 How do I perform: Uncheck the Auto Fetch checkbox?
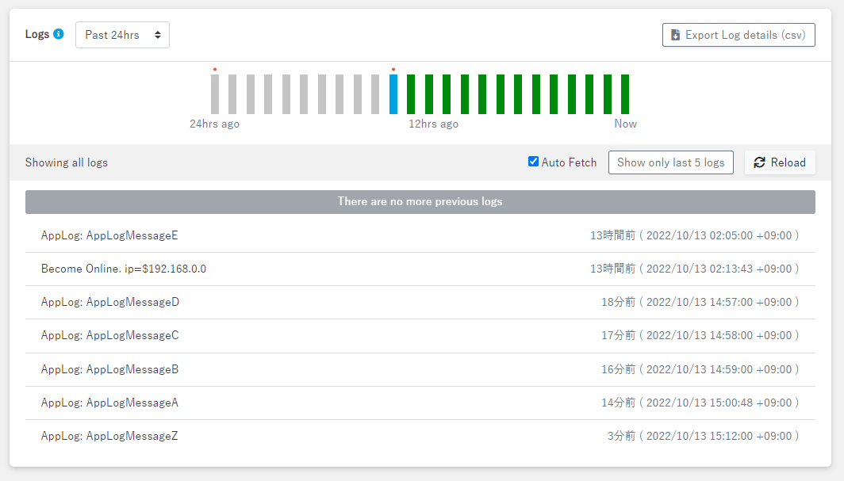coord(533,162)
